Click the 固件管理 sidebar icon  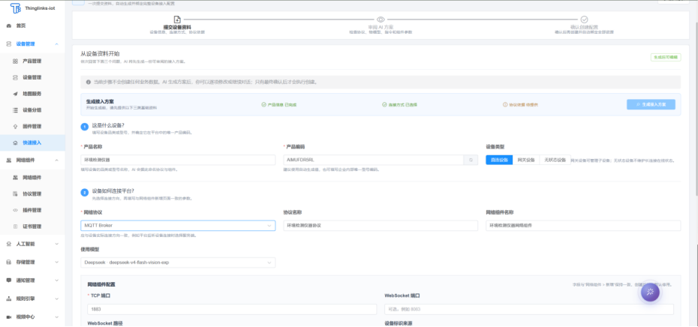(15, 126)
